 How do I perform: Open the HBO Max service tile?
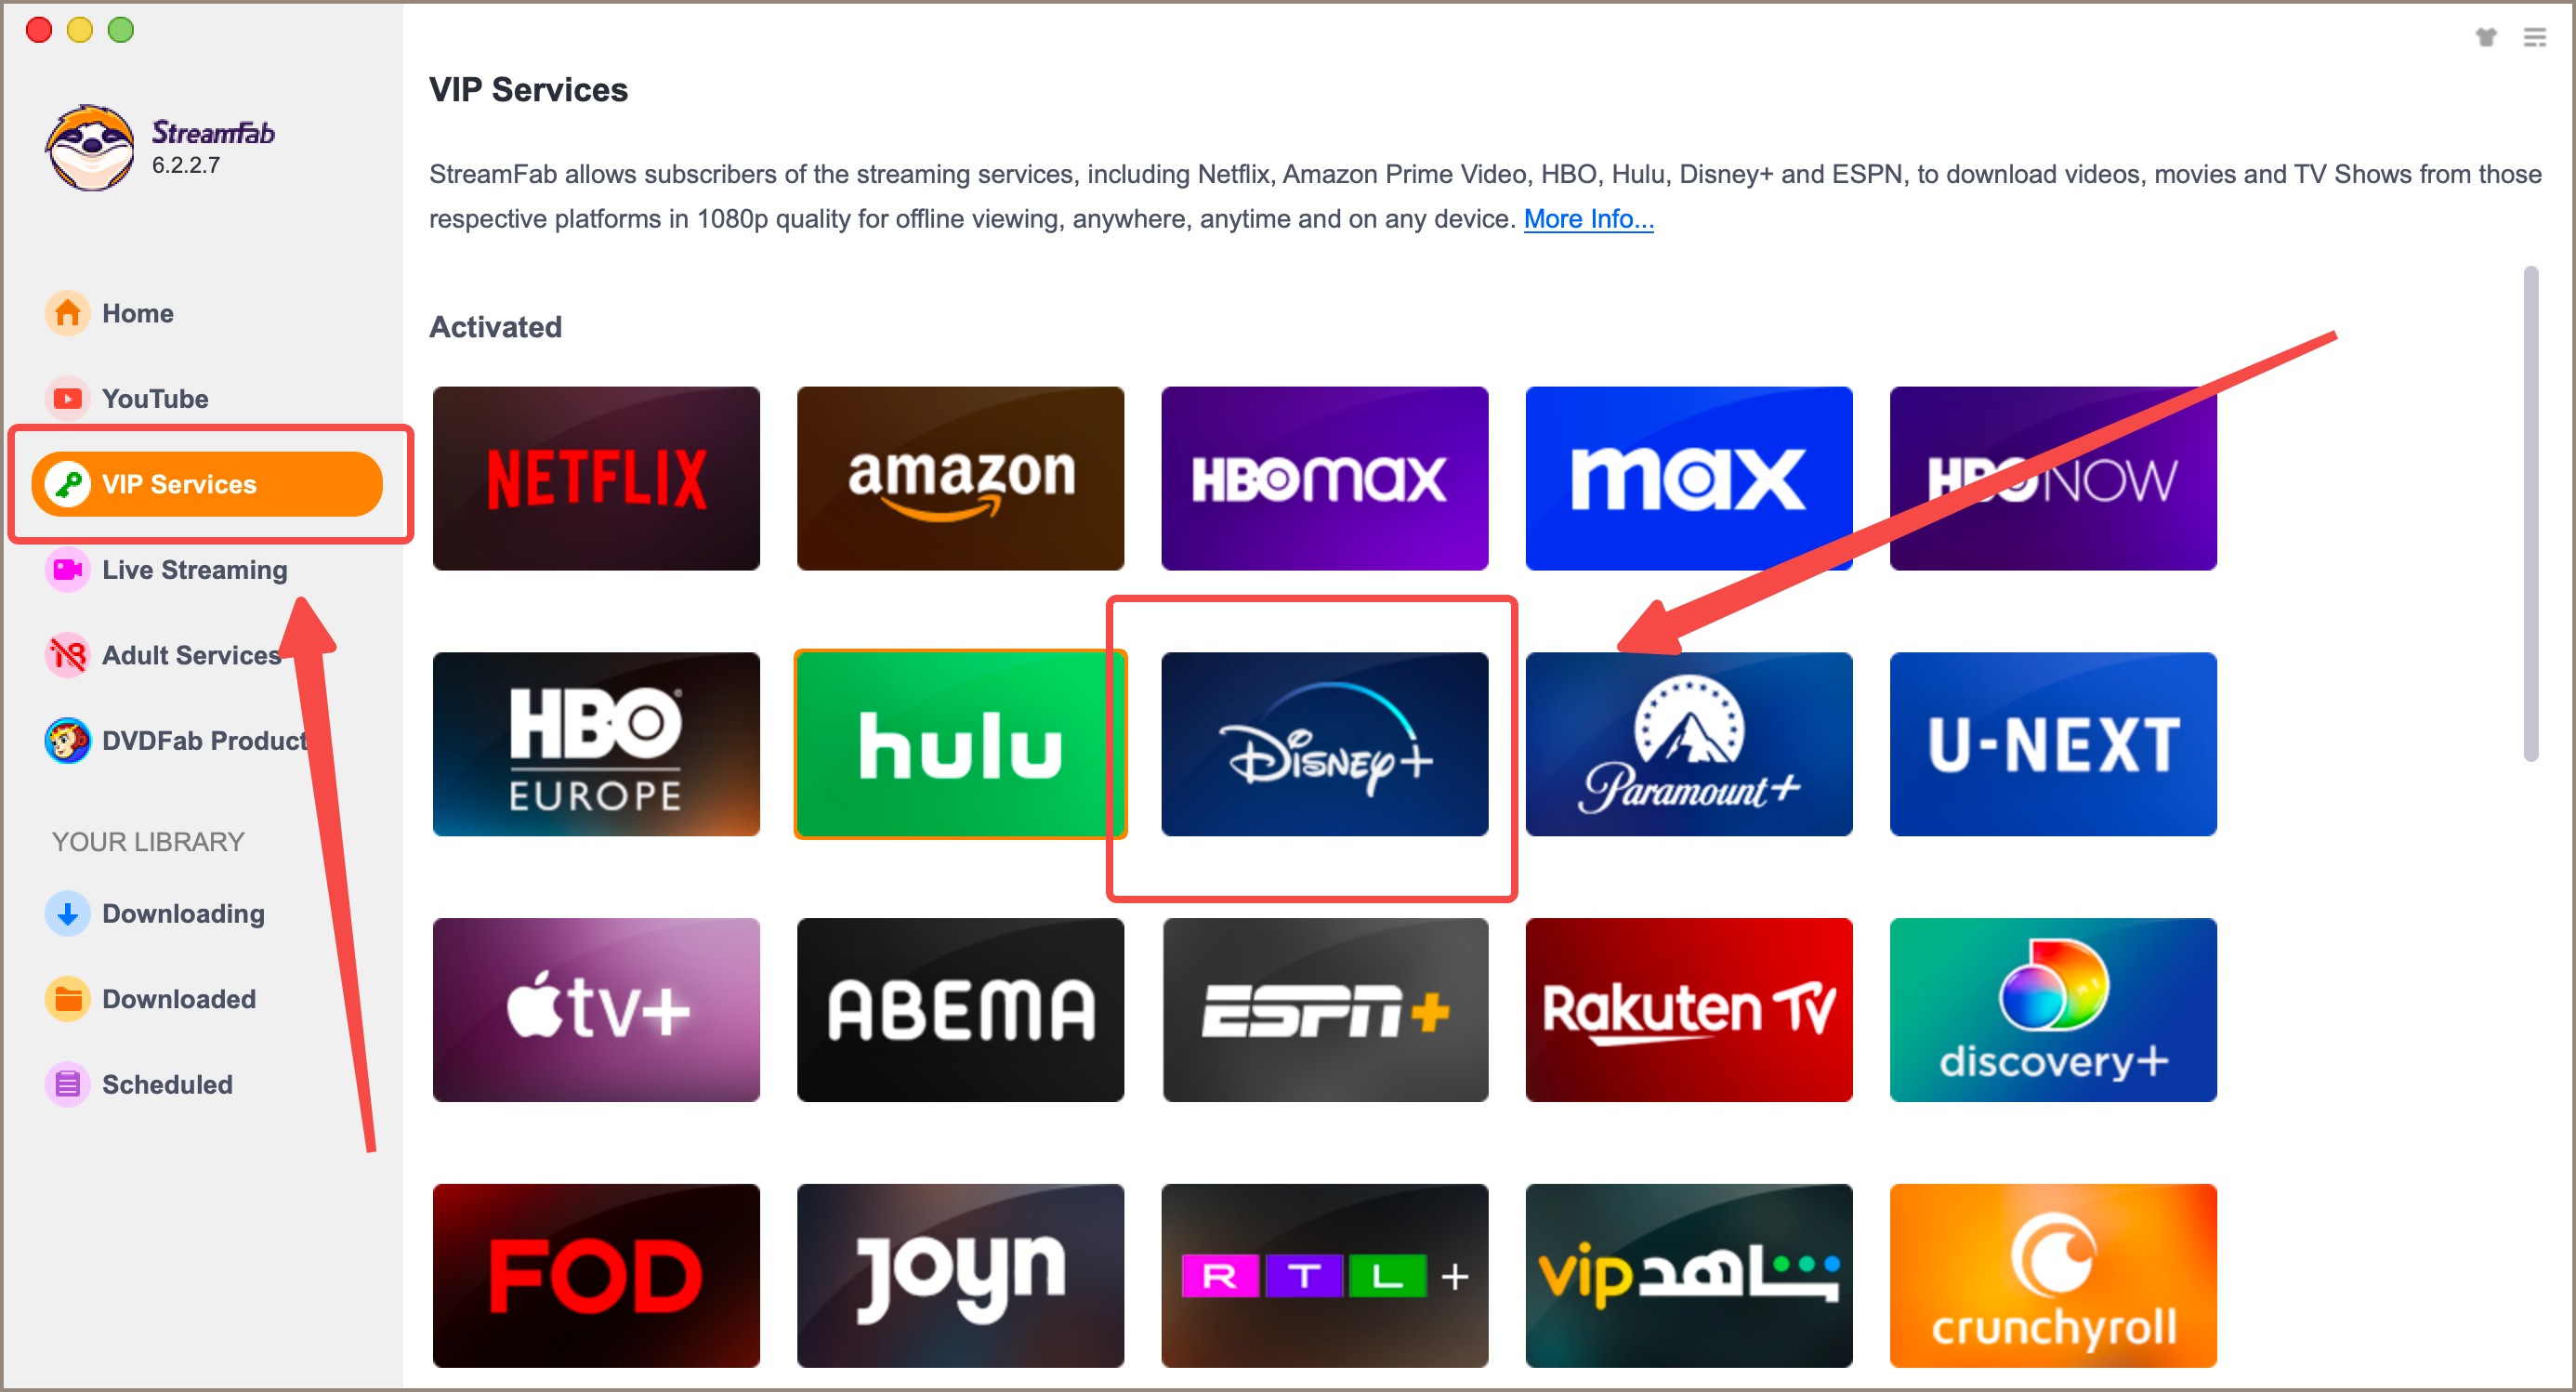coord(1324,478)
